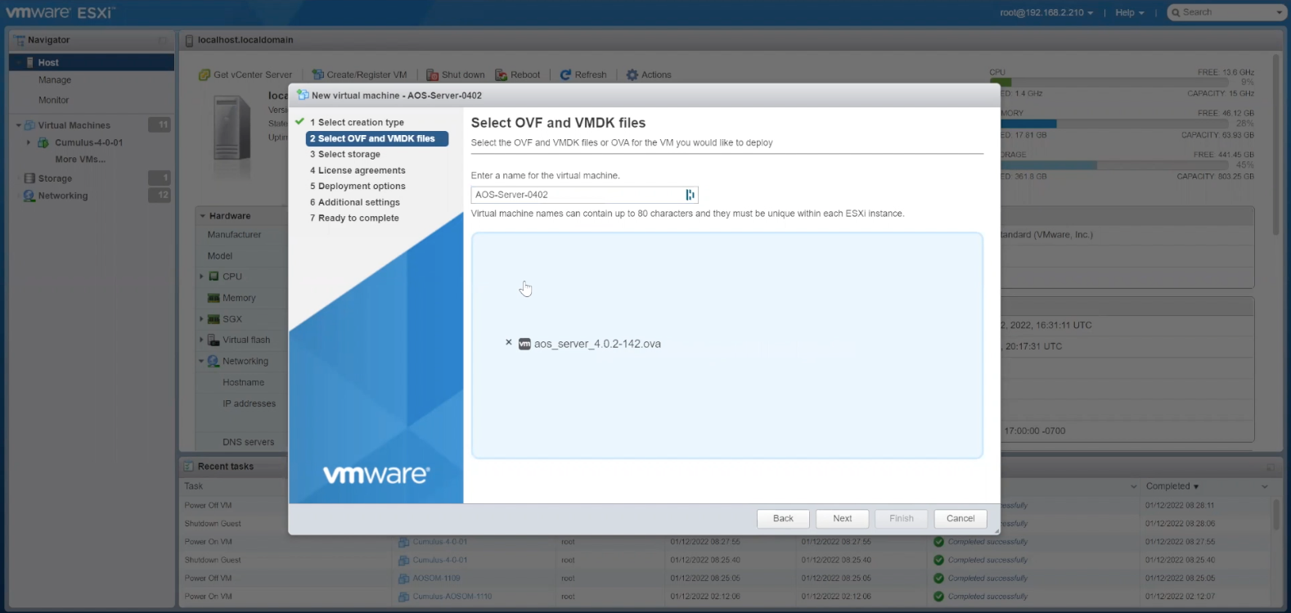Click the Refresh toolbar item

[583, 74]
